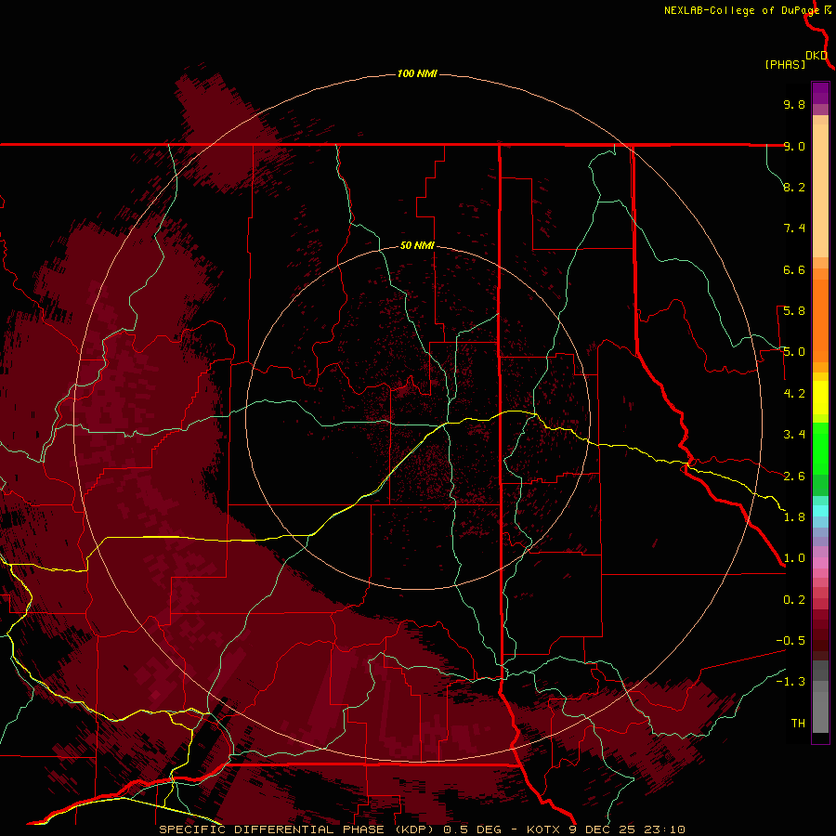Click the NEXLAB-College of DuPage credit text
The image size is (836, 836).
point(741,10)
